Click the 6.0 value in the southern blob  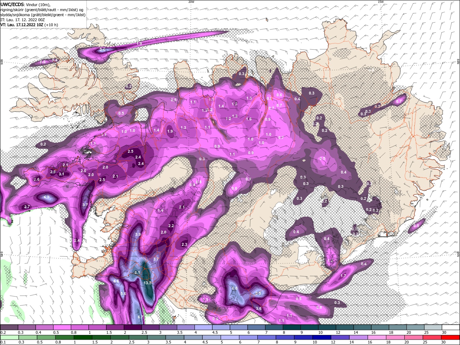235,289
